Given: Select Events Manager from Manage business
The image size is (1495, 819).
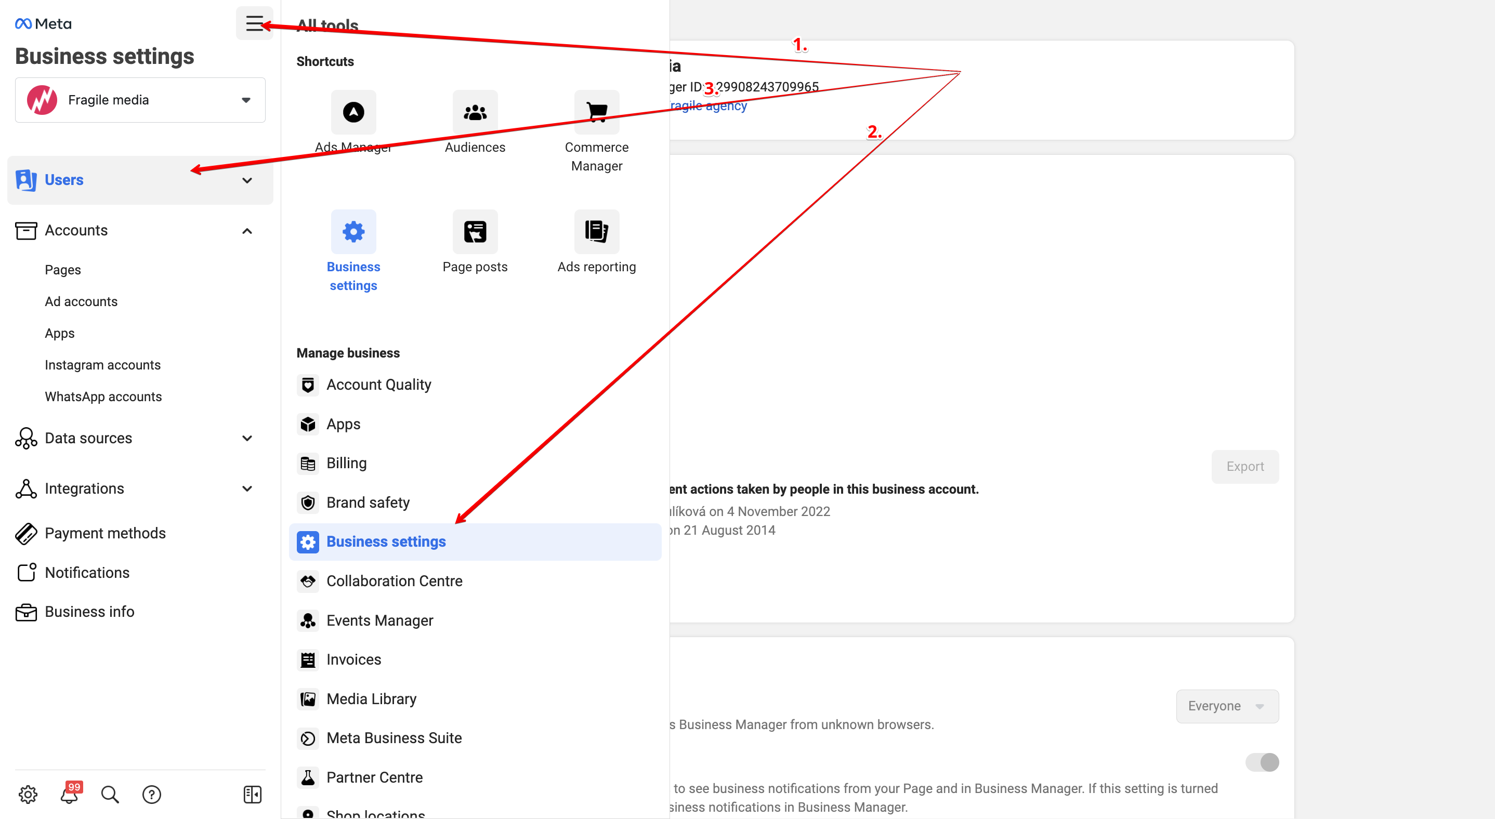Looking at the screenshot, I should 379,620.
